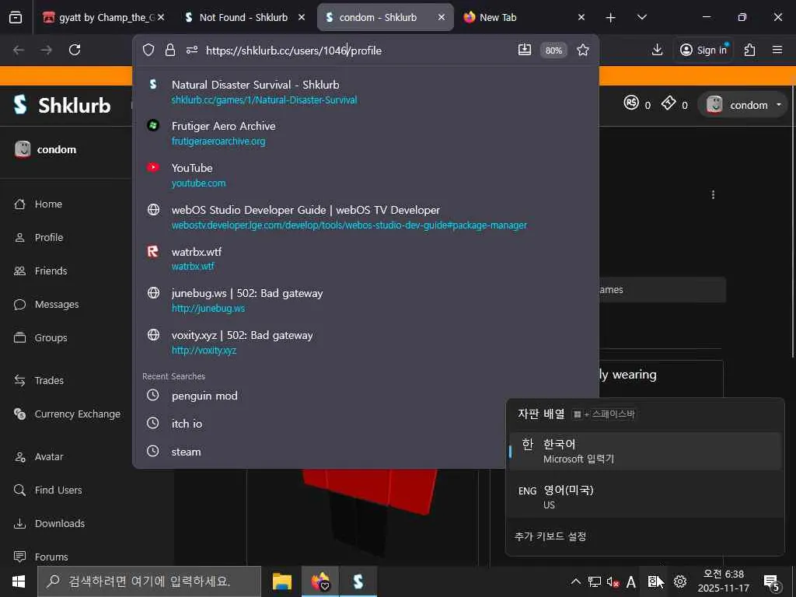This screenshot has height=597, width=796.
Task: Select Frutiger Aero Archive suggestion
Action: [x=365, y=133]
